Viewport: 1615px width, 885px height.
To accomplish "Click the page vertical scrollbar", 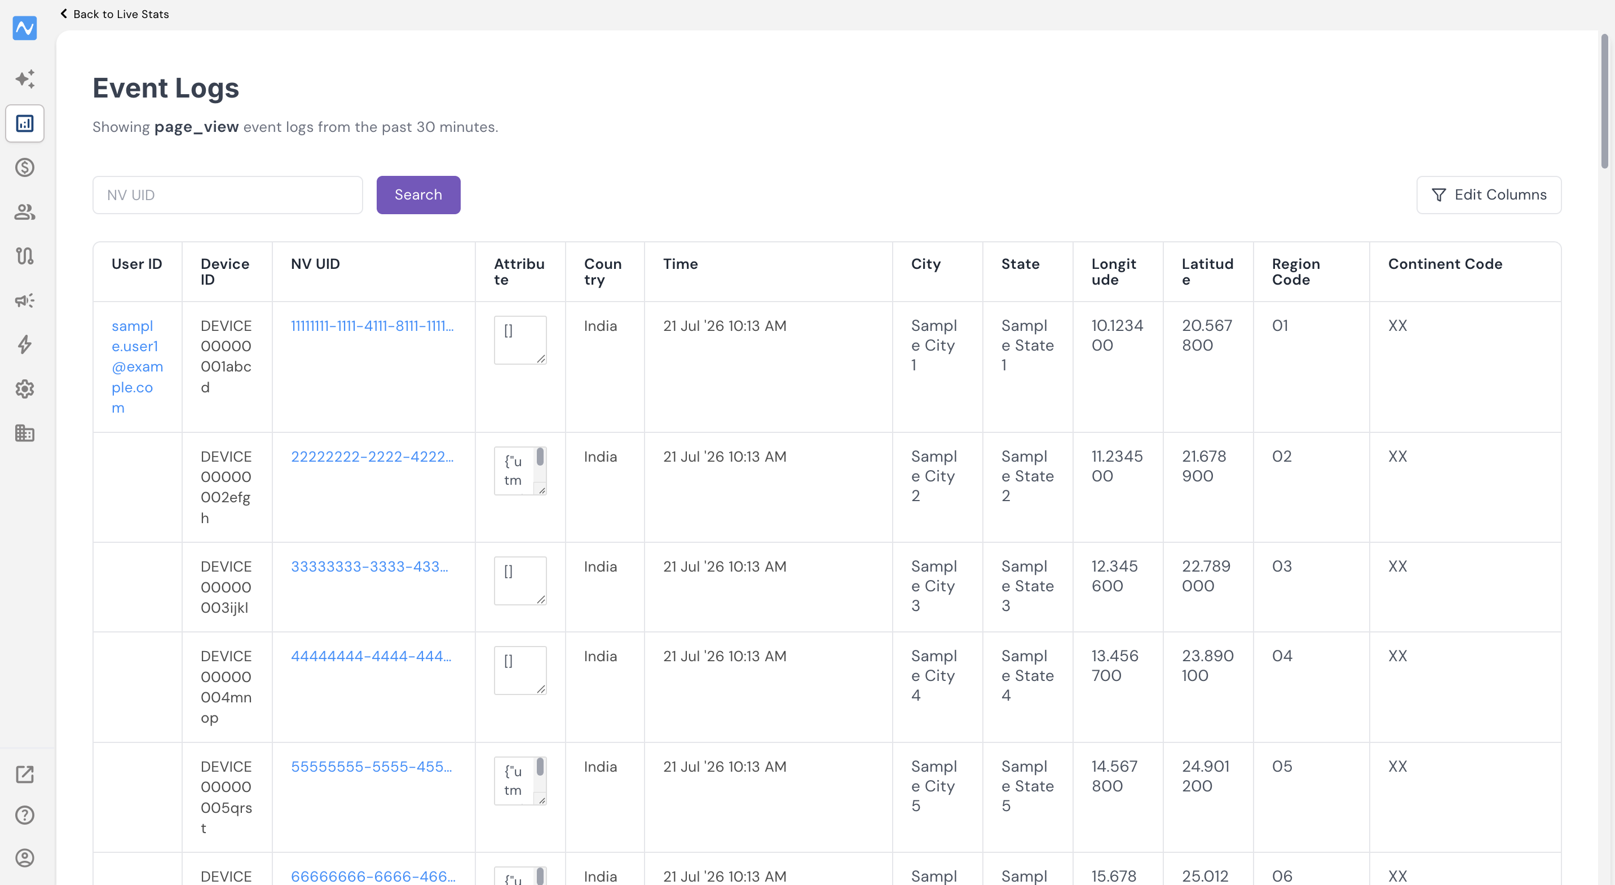I will click(x=1604, y=100).
